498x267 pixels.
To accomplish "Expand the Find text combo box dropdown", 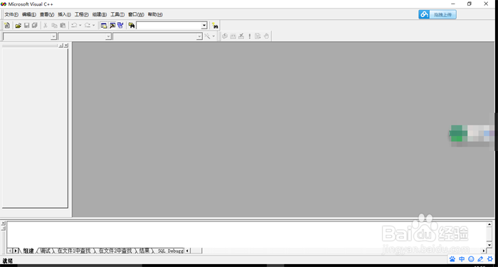I will (204, 26).
